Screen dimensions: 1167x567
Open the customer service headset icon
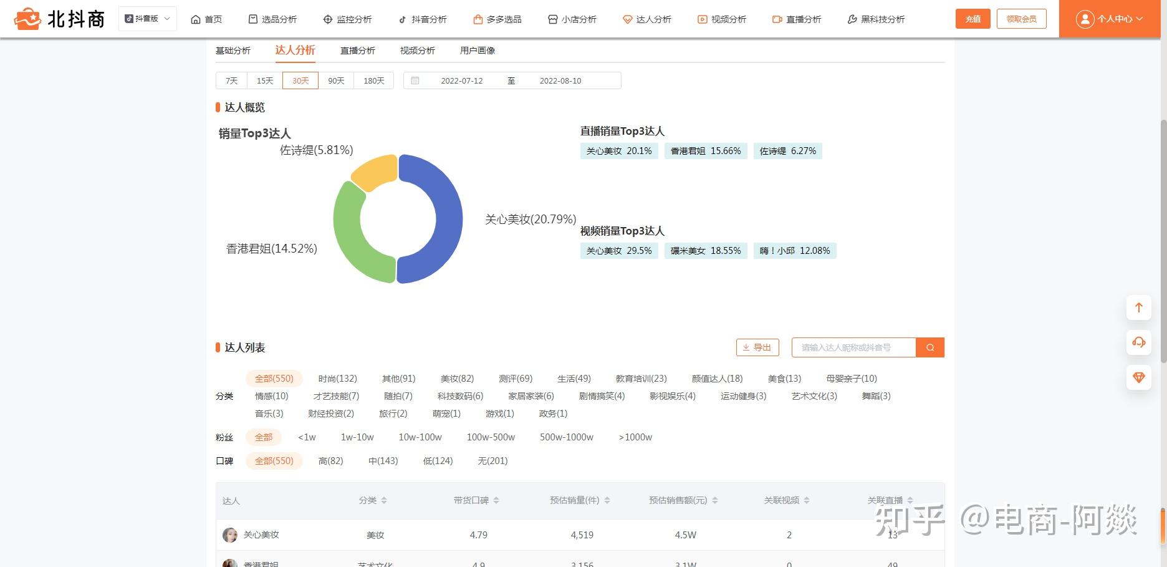click(1138, 342)
